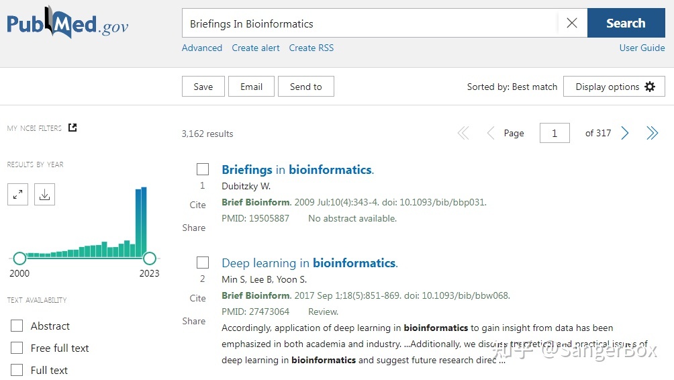Click the Email button
This screenshot has width=674, height=380.
tap(251, 87)
